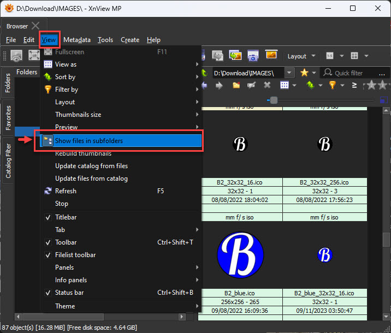Click the four-pane grid layout icon
Image resolution: width=391 pixels, height=333 pixels.
point(354,56)
